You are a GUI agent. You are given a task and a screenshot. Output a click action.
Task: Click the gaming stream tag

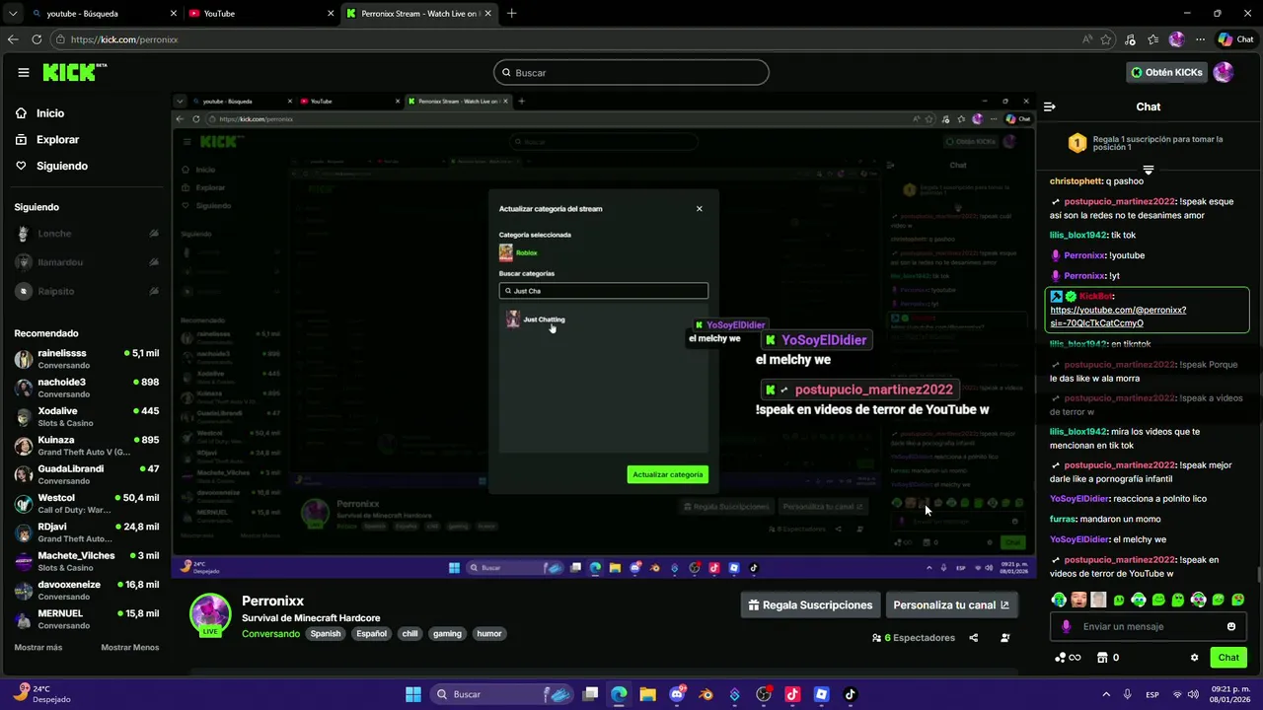(x=447, y=634)
